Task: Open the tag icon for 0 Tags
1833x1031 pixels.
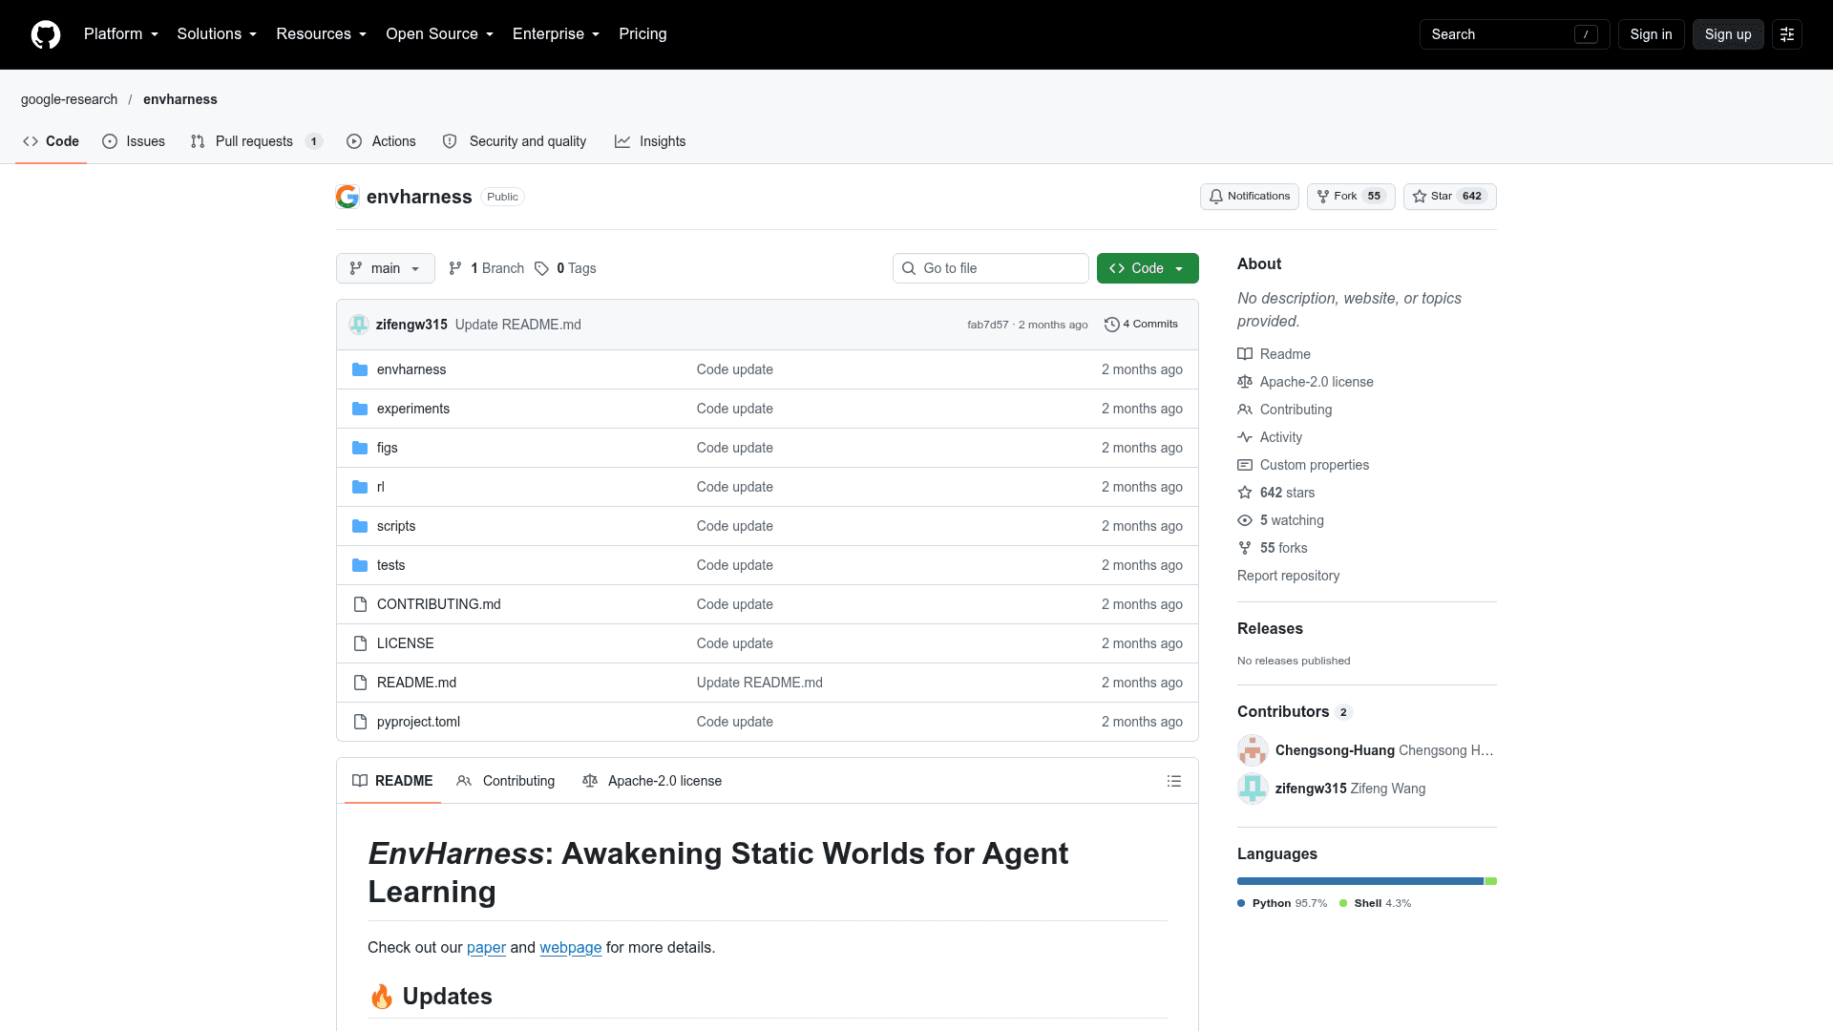Action: 541,268
